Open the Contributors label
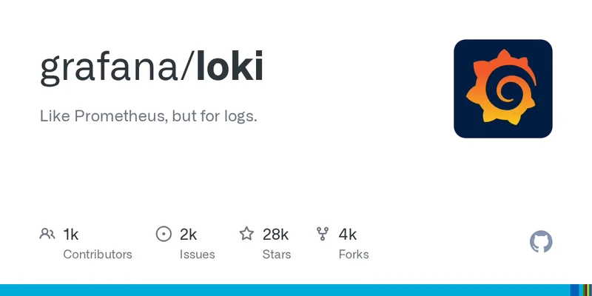The height and width of the screenshot is (296, 592). point(98,255)
